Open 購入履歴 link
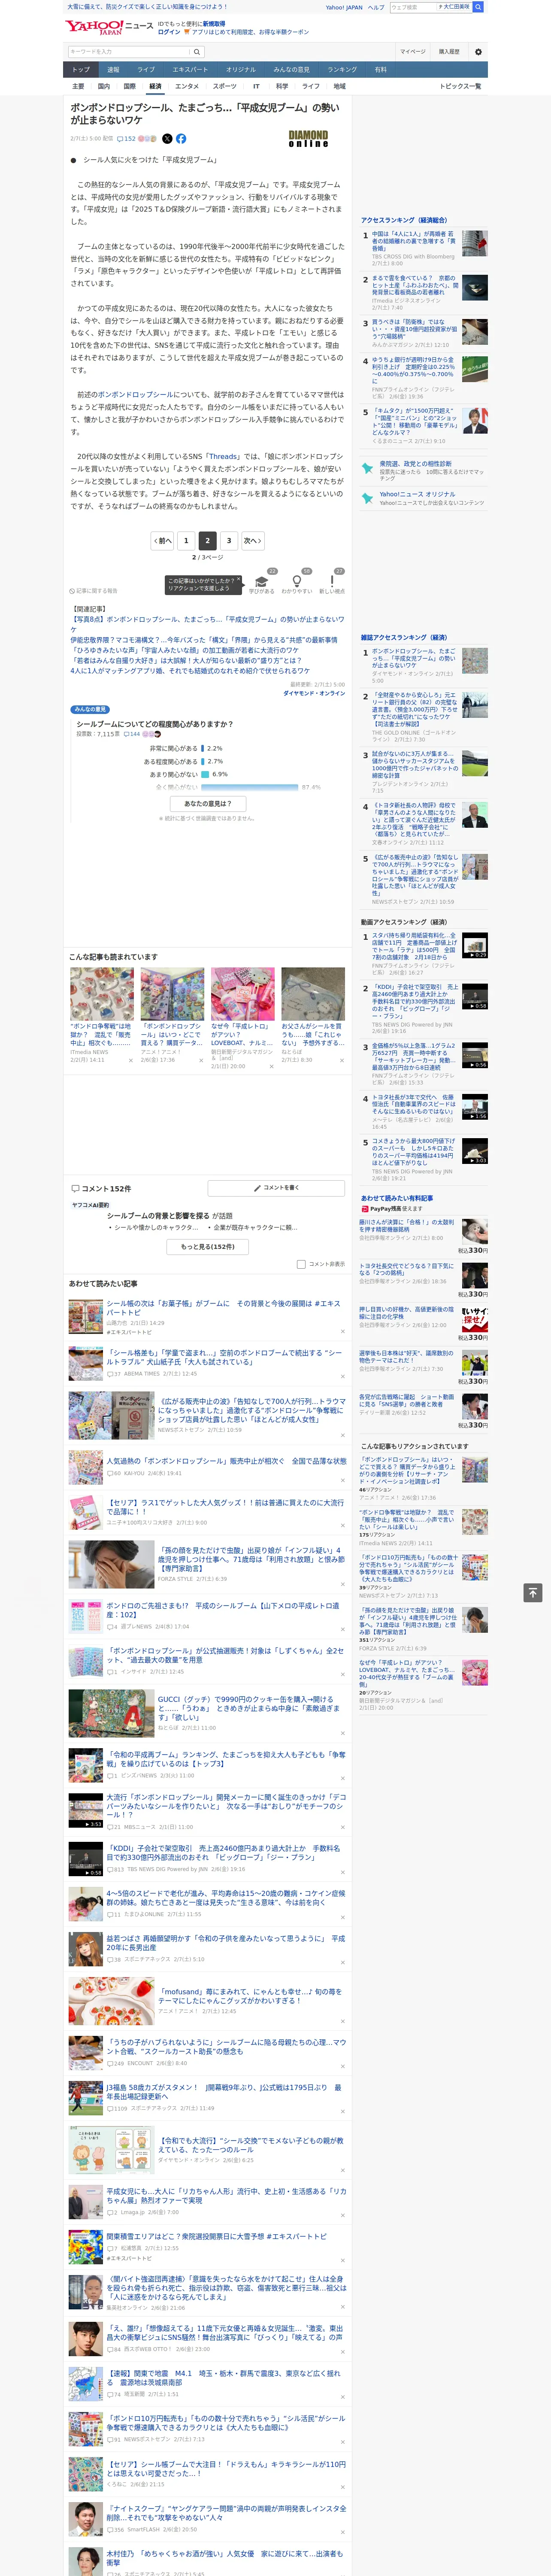 click(x=449, y=51)
